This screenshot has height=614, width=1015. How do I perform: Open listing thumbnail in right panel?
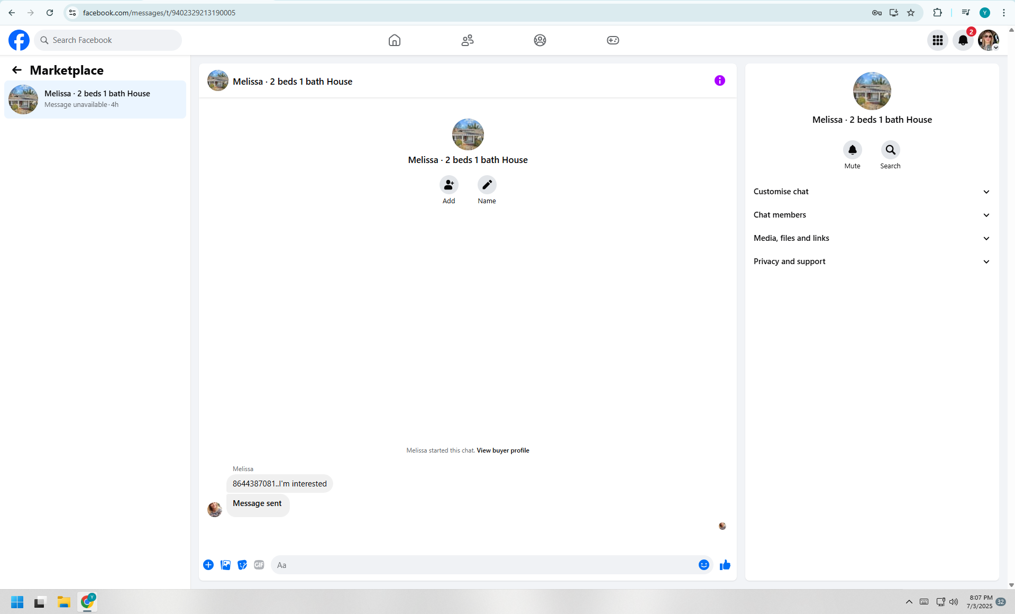pyautogui.click(x=872, y=91)
